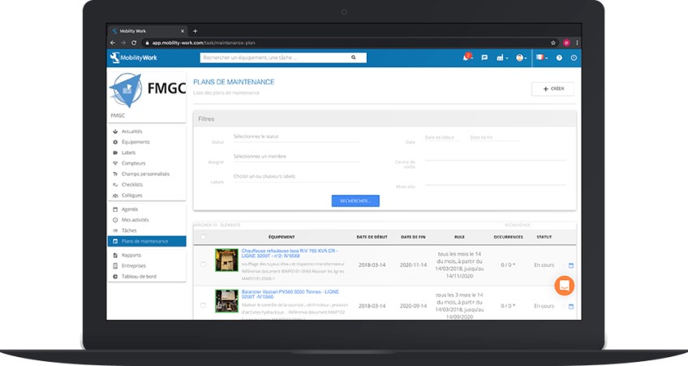Click the search magnifier icon in header
This screenshot has height=366, width=688.
click(353, 58)
